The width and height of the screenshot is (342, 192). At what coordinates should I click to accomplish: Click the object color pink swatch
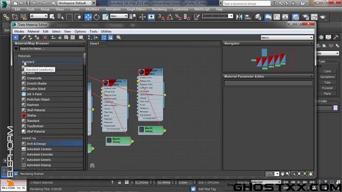[x=335, y=108]
